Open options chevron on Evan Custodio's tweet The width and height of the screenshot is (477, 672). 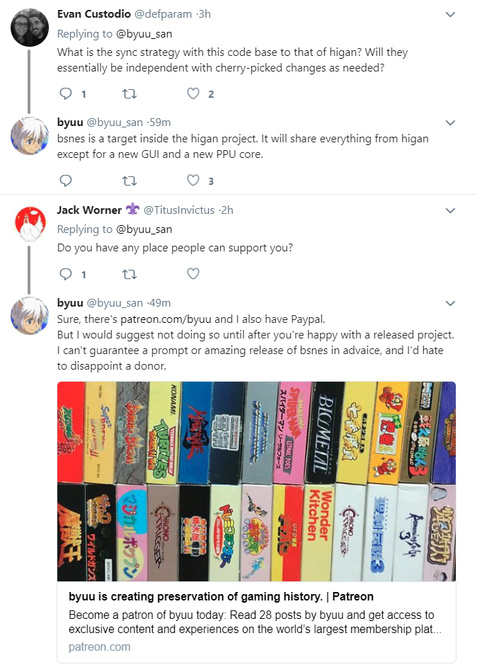click(x=450, y=15)
